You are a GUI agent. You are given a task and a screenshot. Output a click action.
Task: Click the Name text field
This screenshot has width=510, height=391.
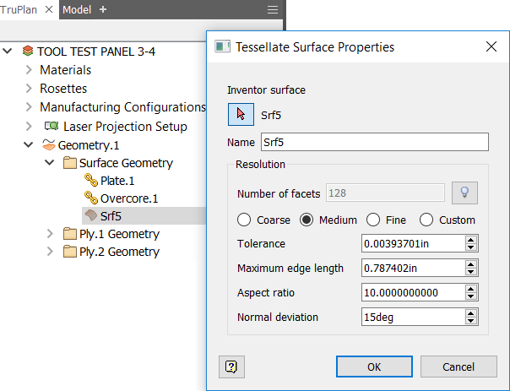(374, 142)
